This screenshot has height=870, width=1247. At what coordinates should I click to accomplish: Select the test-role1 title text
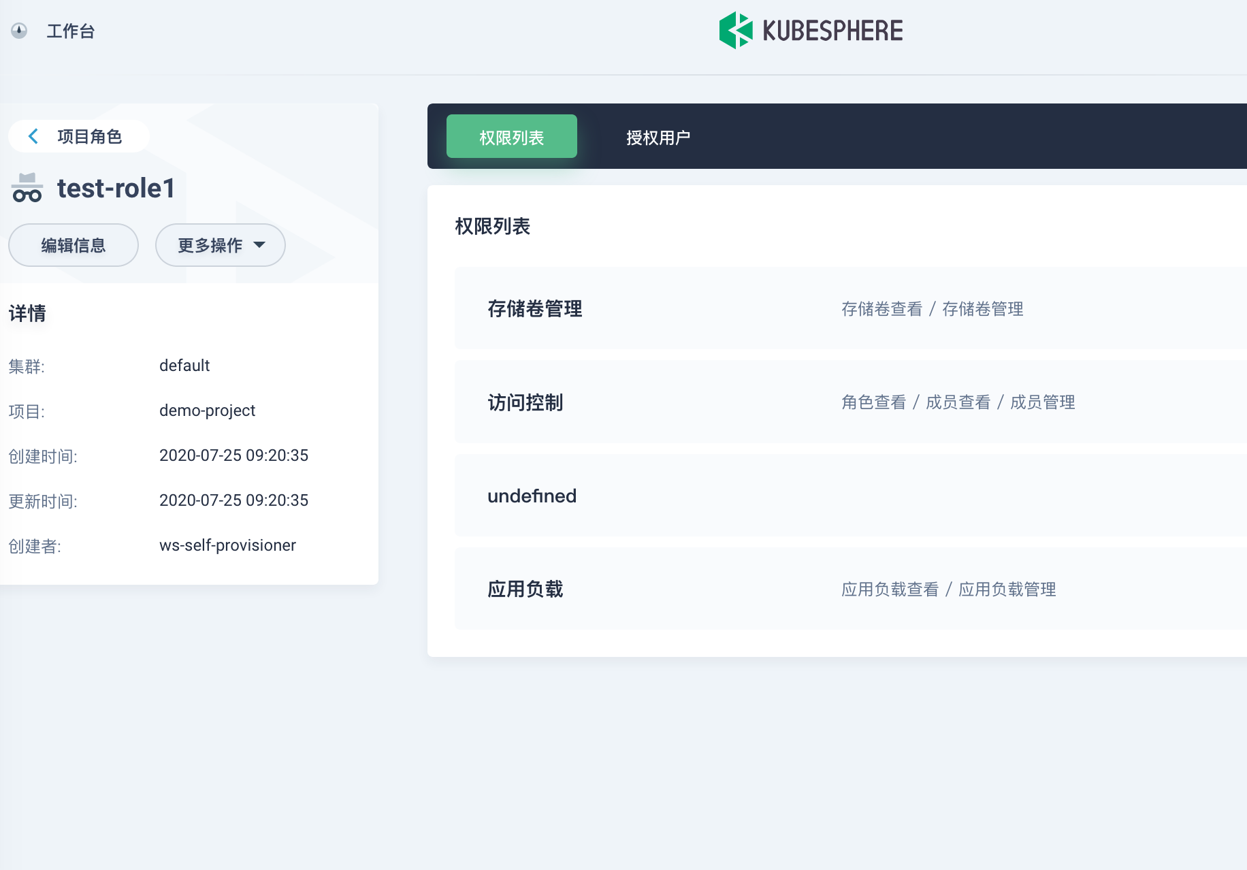point(116,189)
